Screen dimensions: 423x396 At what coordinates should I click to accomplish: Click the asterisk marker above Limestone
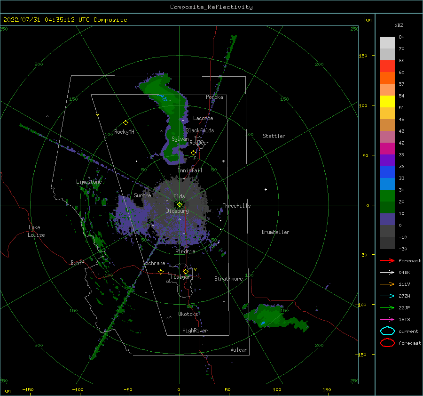point(89,178)
